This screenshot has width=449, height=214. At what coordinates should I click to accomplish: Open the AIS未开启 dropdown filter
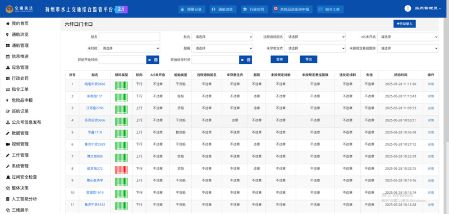click(x=407, y=37)
